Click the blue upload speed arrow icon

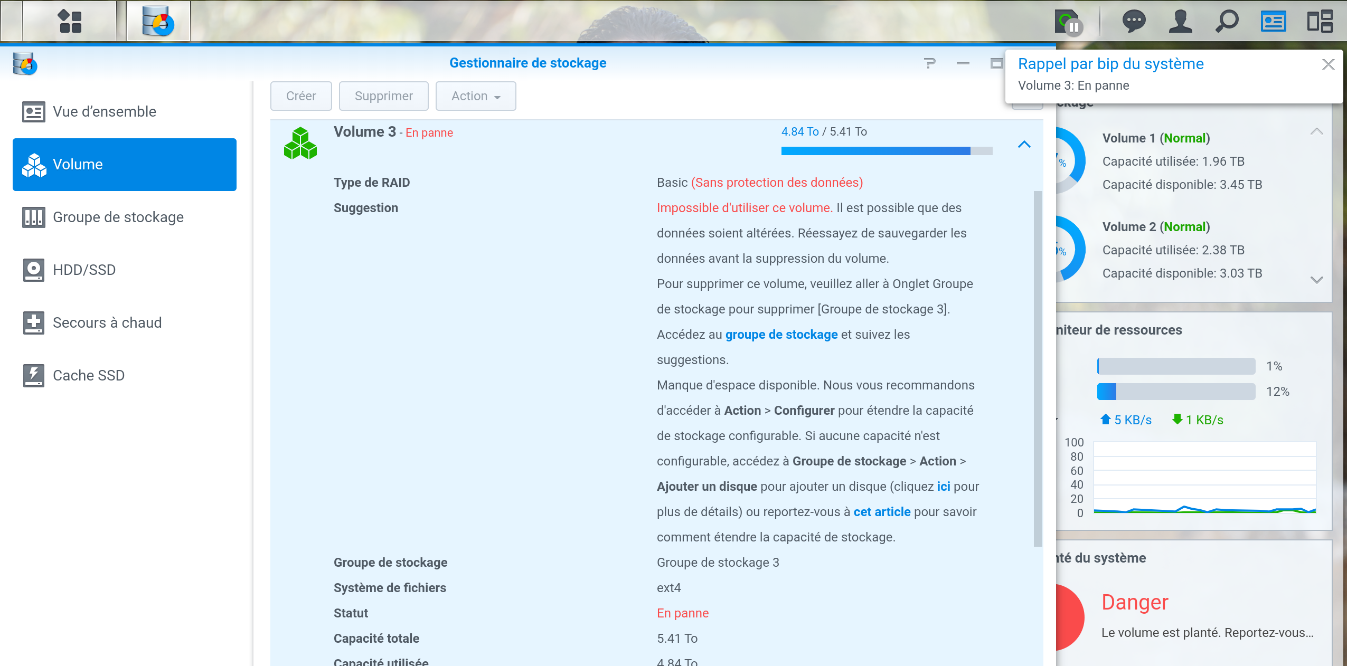coord(1105,420)
